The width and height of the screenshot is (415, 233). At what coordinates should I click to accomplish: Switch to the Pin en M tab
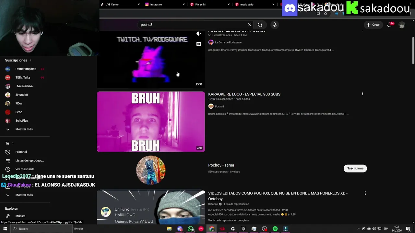pyautogui.click(x=200, y=5)
